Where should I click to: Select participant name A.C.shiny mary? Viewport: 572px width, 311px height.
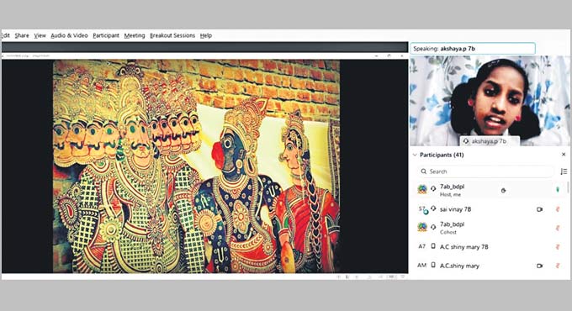tap(459, 266)
